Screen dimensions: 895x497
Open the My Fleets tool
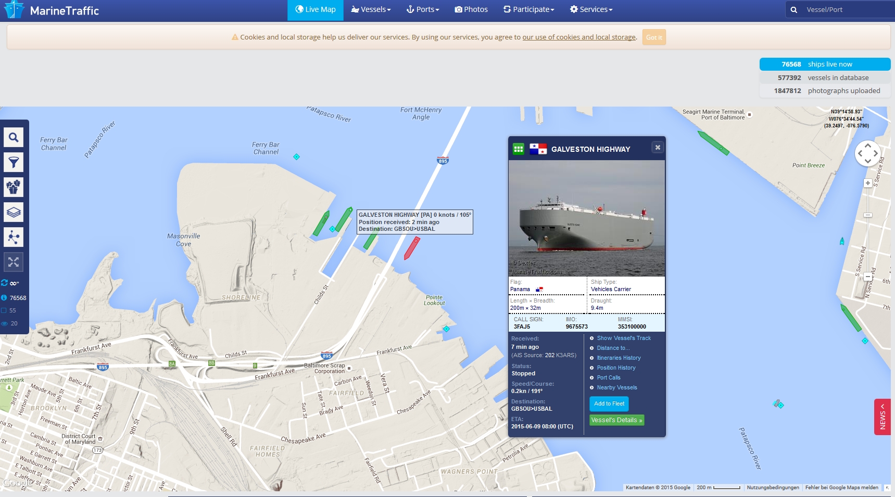[x=14, y=187]
